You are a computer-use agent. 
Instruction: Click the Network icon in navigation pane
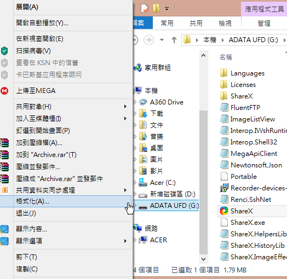tap(137, 228)
